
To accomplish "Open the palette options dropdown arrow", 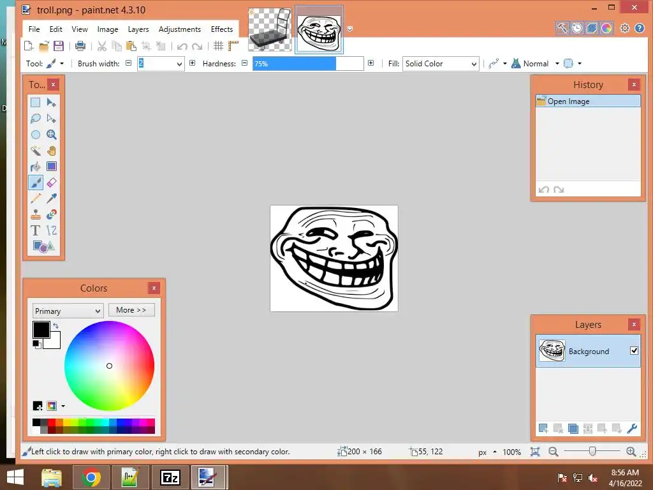I will coord(63,406).
